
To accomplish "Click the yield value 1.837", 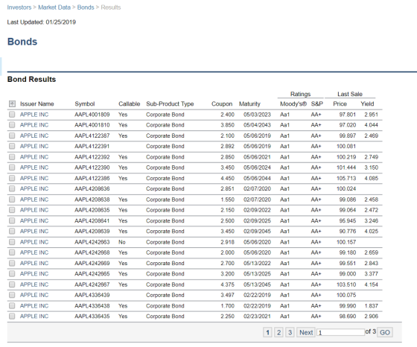I will click(x=372, y=306).
